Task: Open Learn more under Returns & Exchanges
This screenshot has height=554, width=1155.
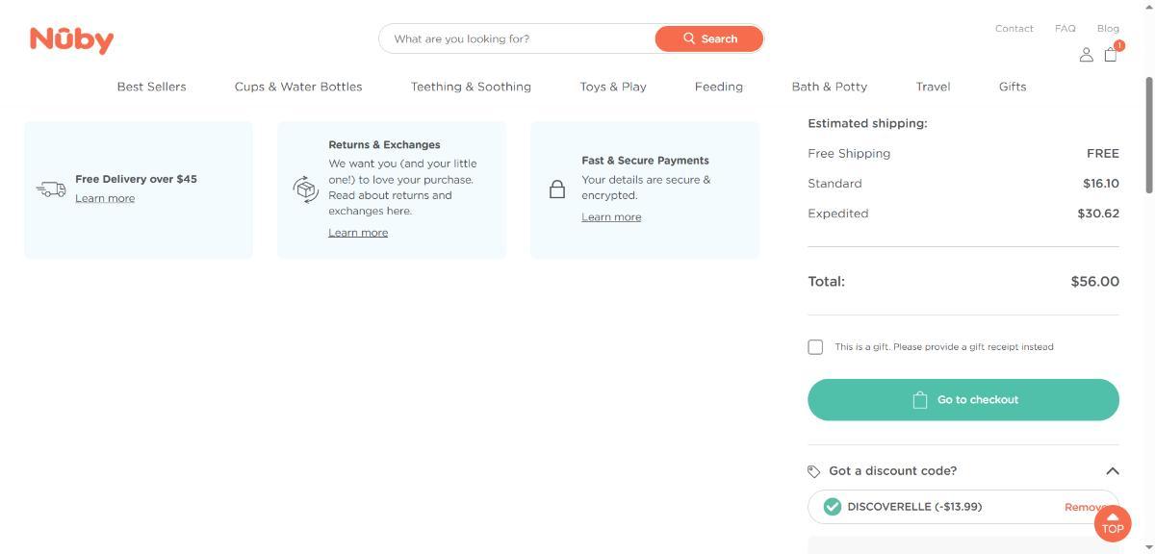Action: click(358, 233)
